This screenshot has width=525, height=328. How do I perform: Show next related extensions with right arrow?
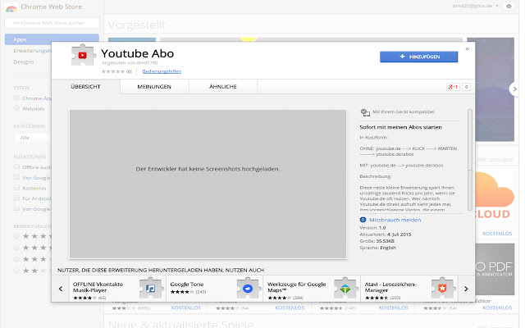pyautogui.click(x=466, y=289)
